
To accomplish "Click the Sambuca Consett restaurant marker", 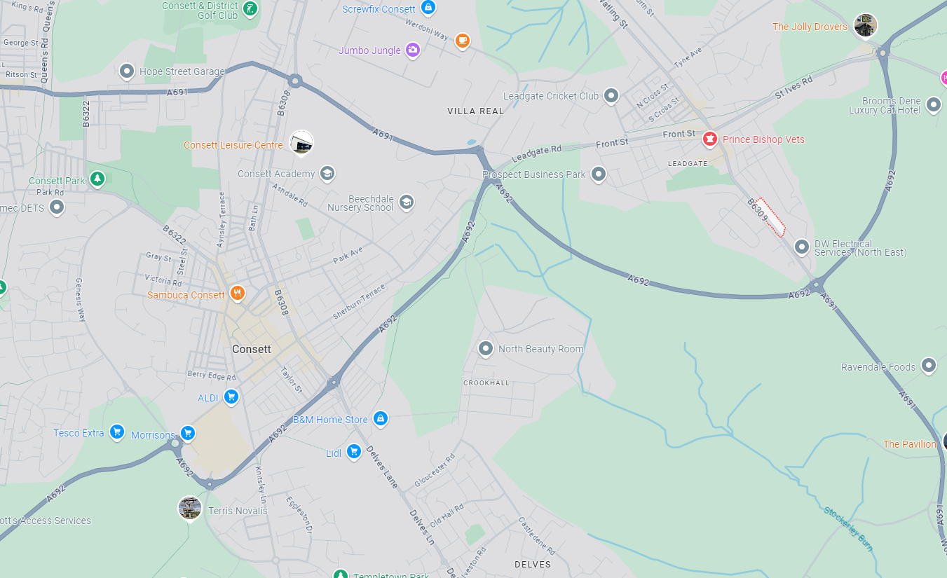I will 238,294.
